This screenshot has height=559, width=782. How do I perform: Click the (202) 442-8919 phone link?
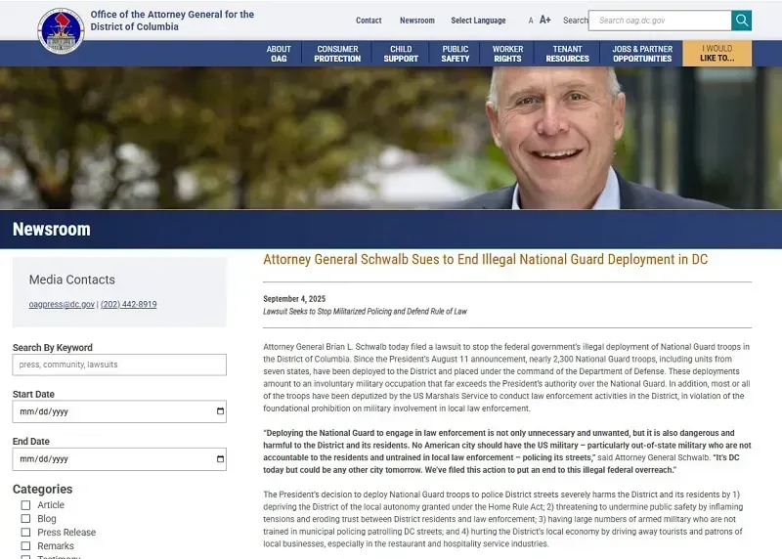tap(129, 304)
